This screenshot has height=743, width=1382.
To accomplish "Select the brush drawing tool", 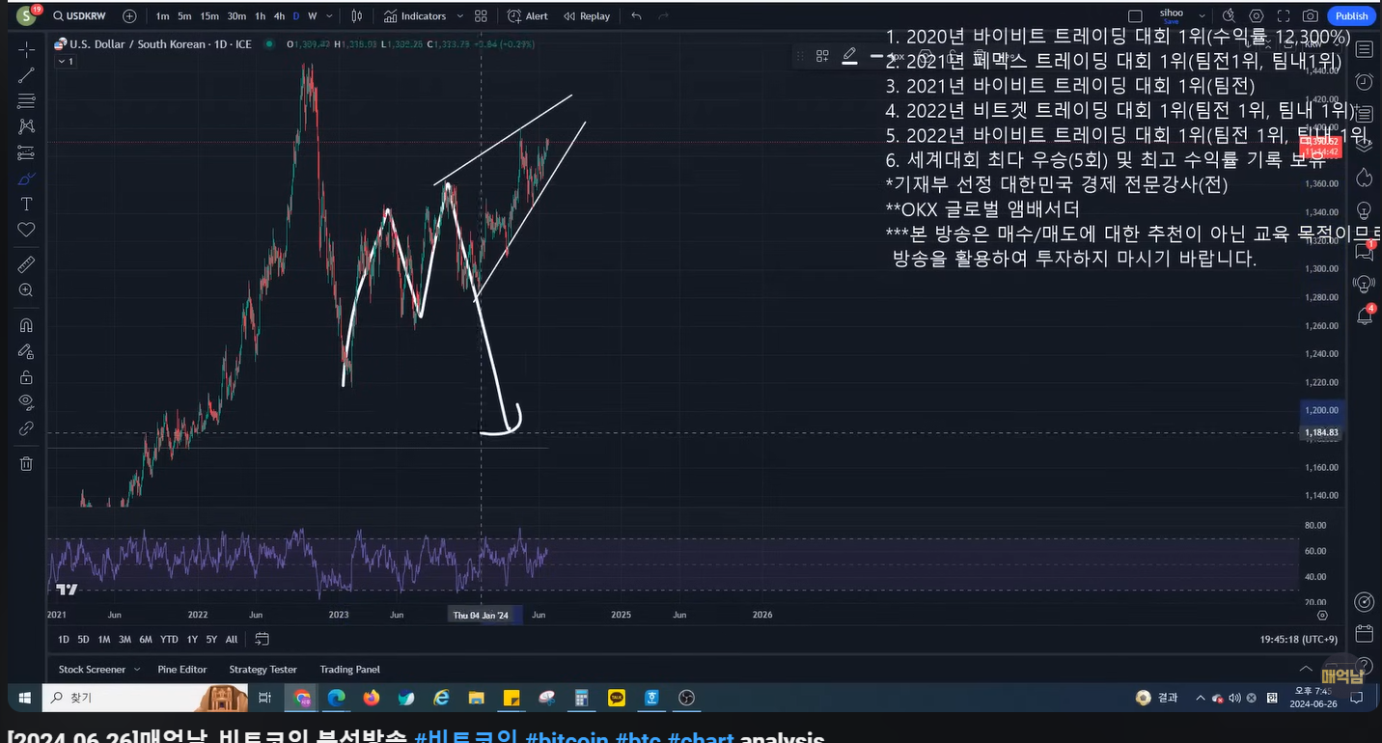I will [x=26, y=179].
